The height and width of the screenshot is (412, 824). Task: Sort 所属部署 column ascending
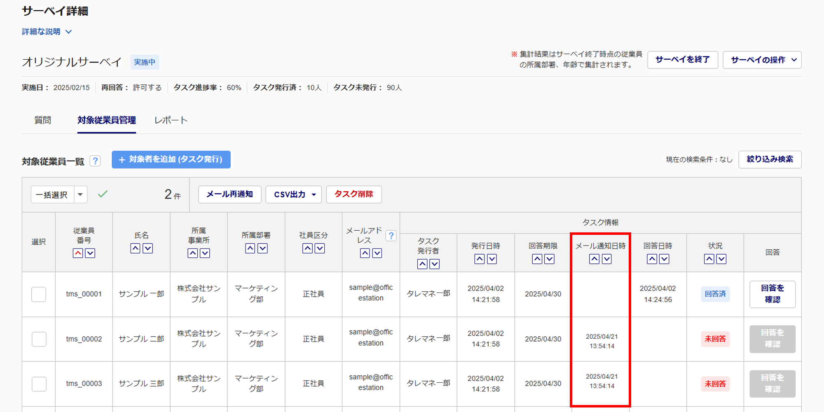tap(250, 248)
